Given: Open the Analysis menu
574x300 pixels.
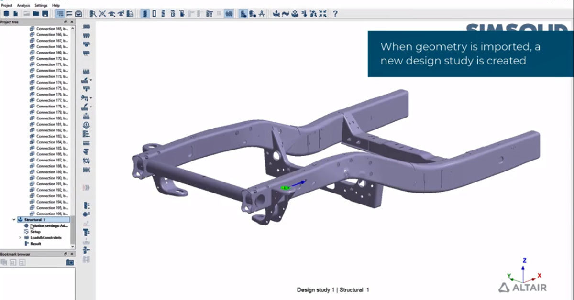Looking at the screenshot, I should (23, 5).
